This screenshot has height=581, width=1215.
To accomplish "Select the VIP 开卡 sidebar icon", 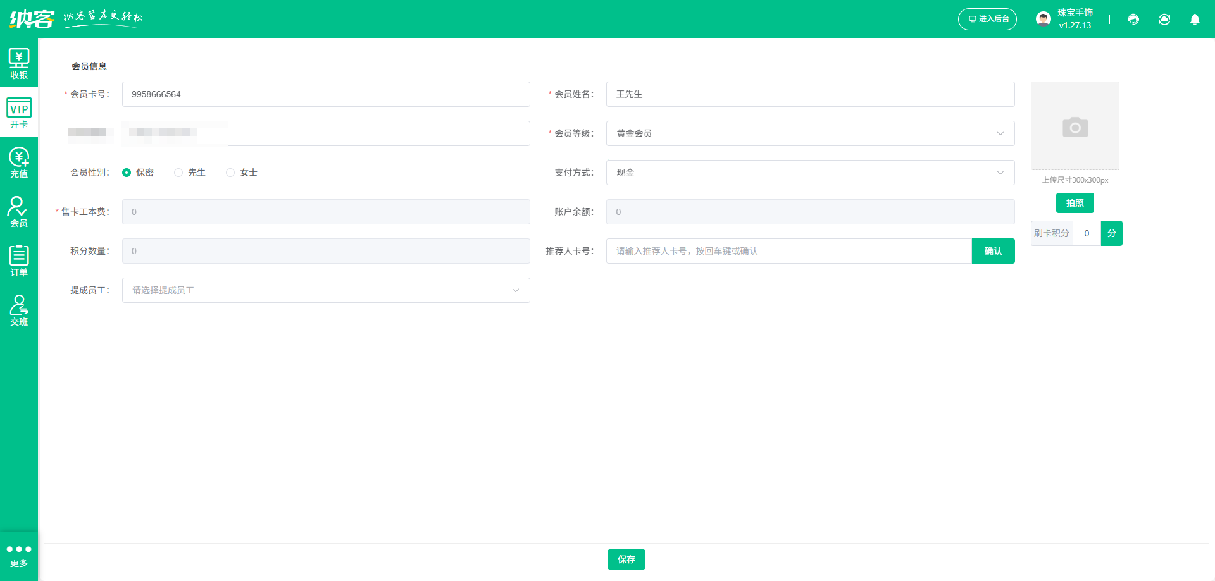I will (19, 113).
